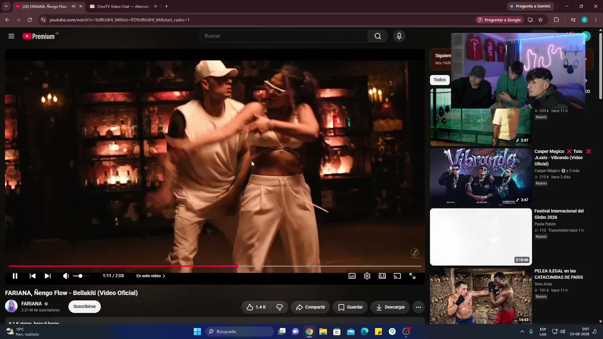The image size is (603, 339).
Task: Open 'Festival Internacional del Globo 2026' title
Action: 559,214
